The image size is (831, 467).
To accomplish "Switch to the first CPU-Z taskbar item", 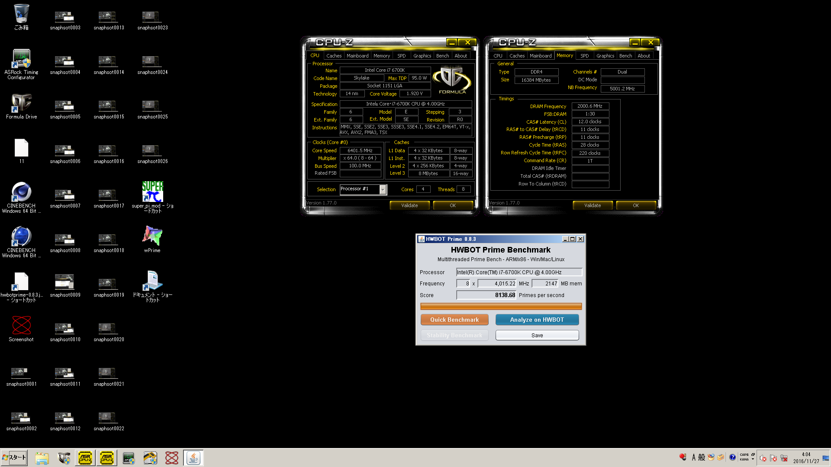I will [x=85, y=458].
